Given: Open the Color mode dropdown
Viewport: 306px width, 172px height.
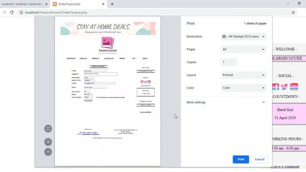Looking at the screenshot, I should tap(243, 88).
